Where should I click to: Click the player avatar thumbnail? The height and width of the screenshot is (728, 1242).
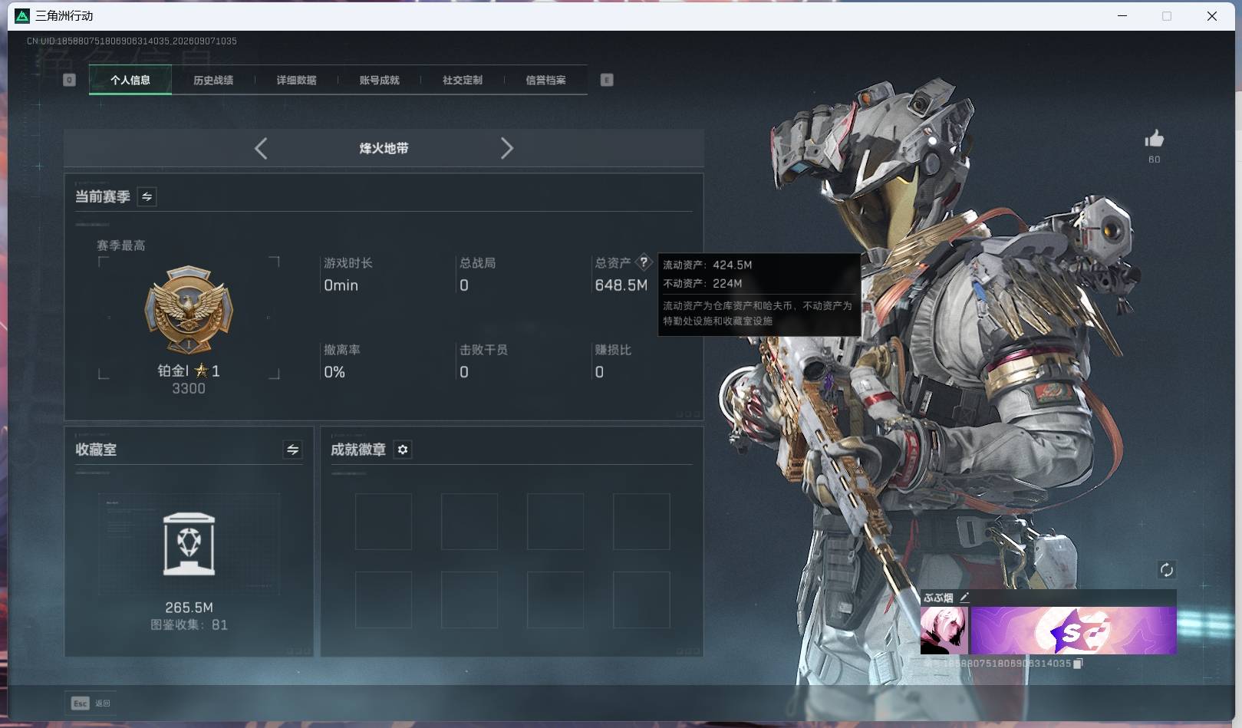tap(944, 631)
